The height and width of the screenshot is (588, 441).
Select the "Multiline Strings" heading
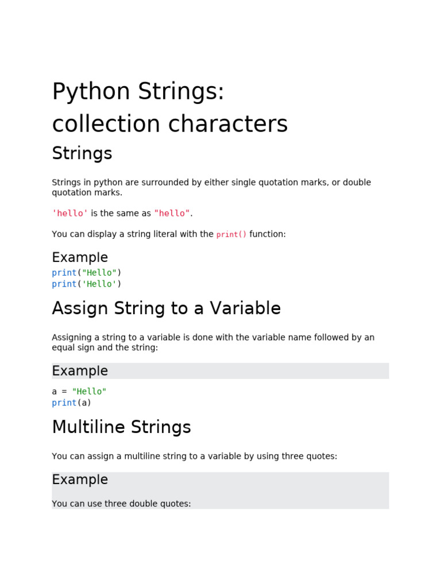point(121,427)
